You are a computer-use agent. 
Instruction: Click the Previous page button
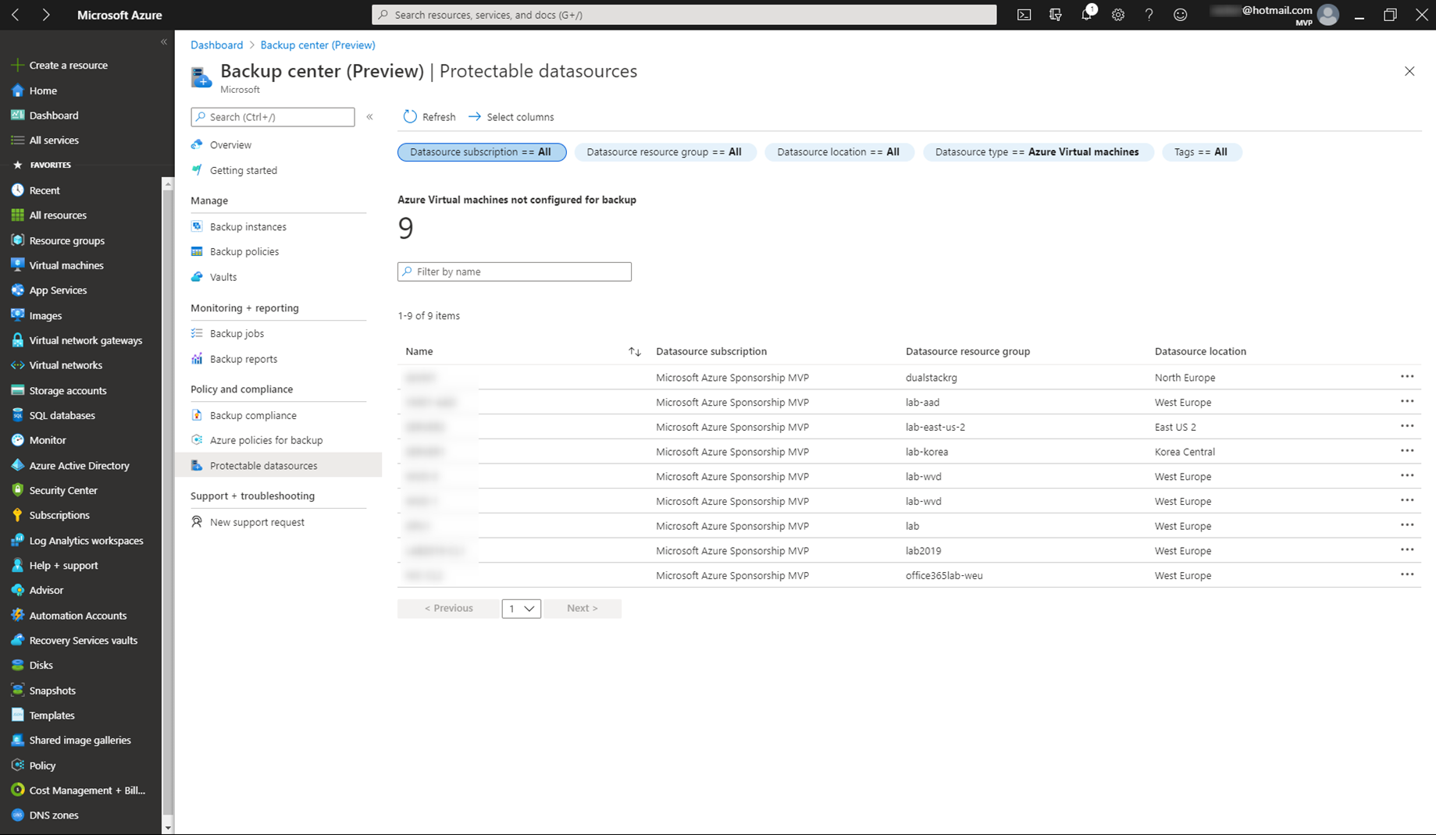click(x=448, y=609)
